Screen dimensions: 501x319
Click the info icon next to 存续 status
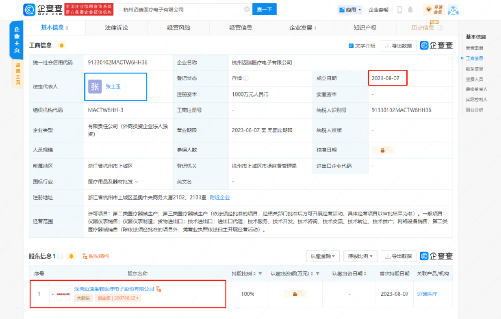[x=246, y=79]
